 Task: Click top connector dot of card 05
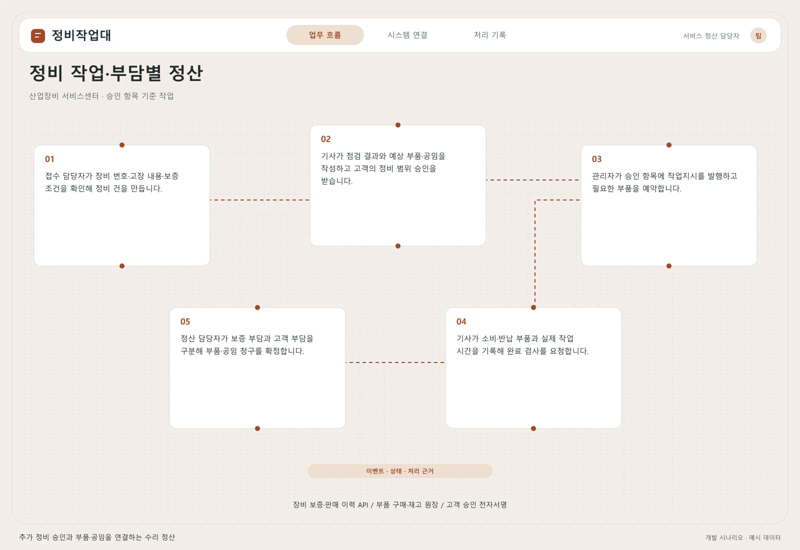[x=257, y=307]
